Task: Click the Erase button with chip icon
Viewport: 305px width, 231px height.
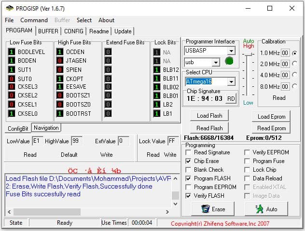Action: [x=213, y=209]
